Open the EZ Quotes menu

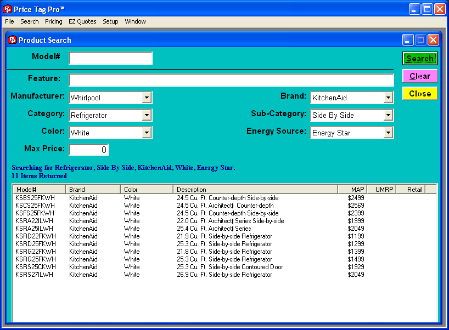point(82,21)
